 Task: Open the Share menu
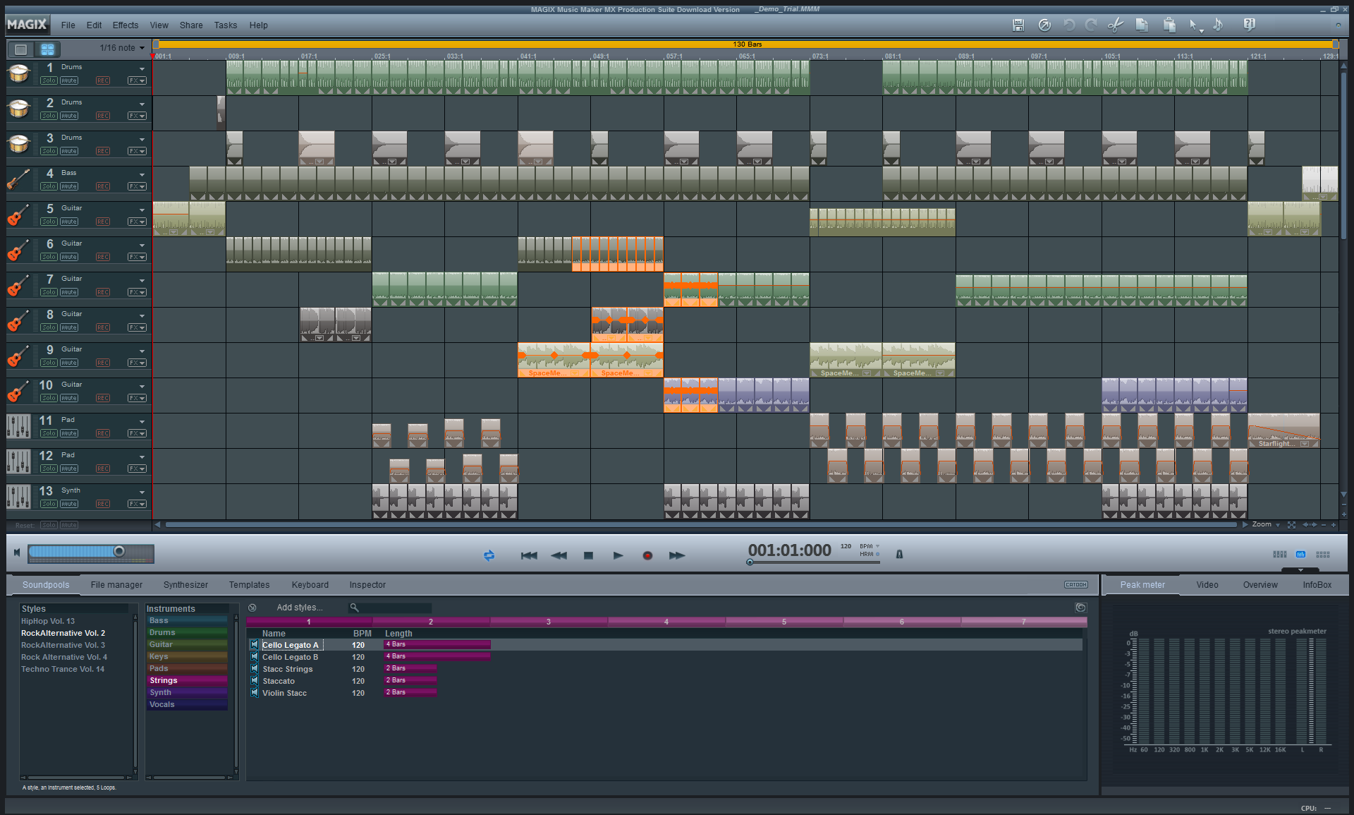[x=191, y=25]
